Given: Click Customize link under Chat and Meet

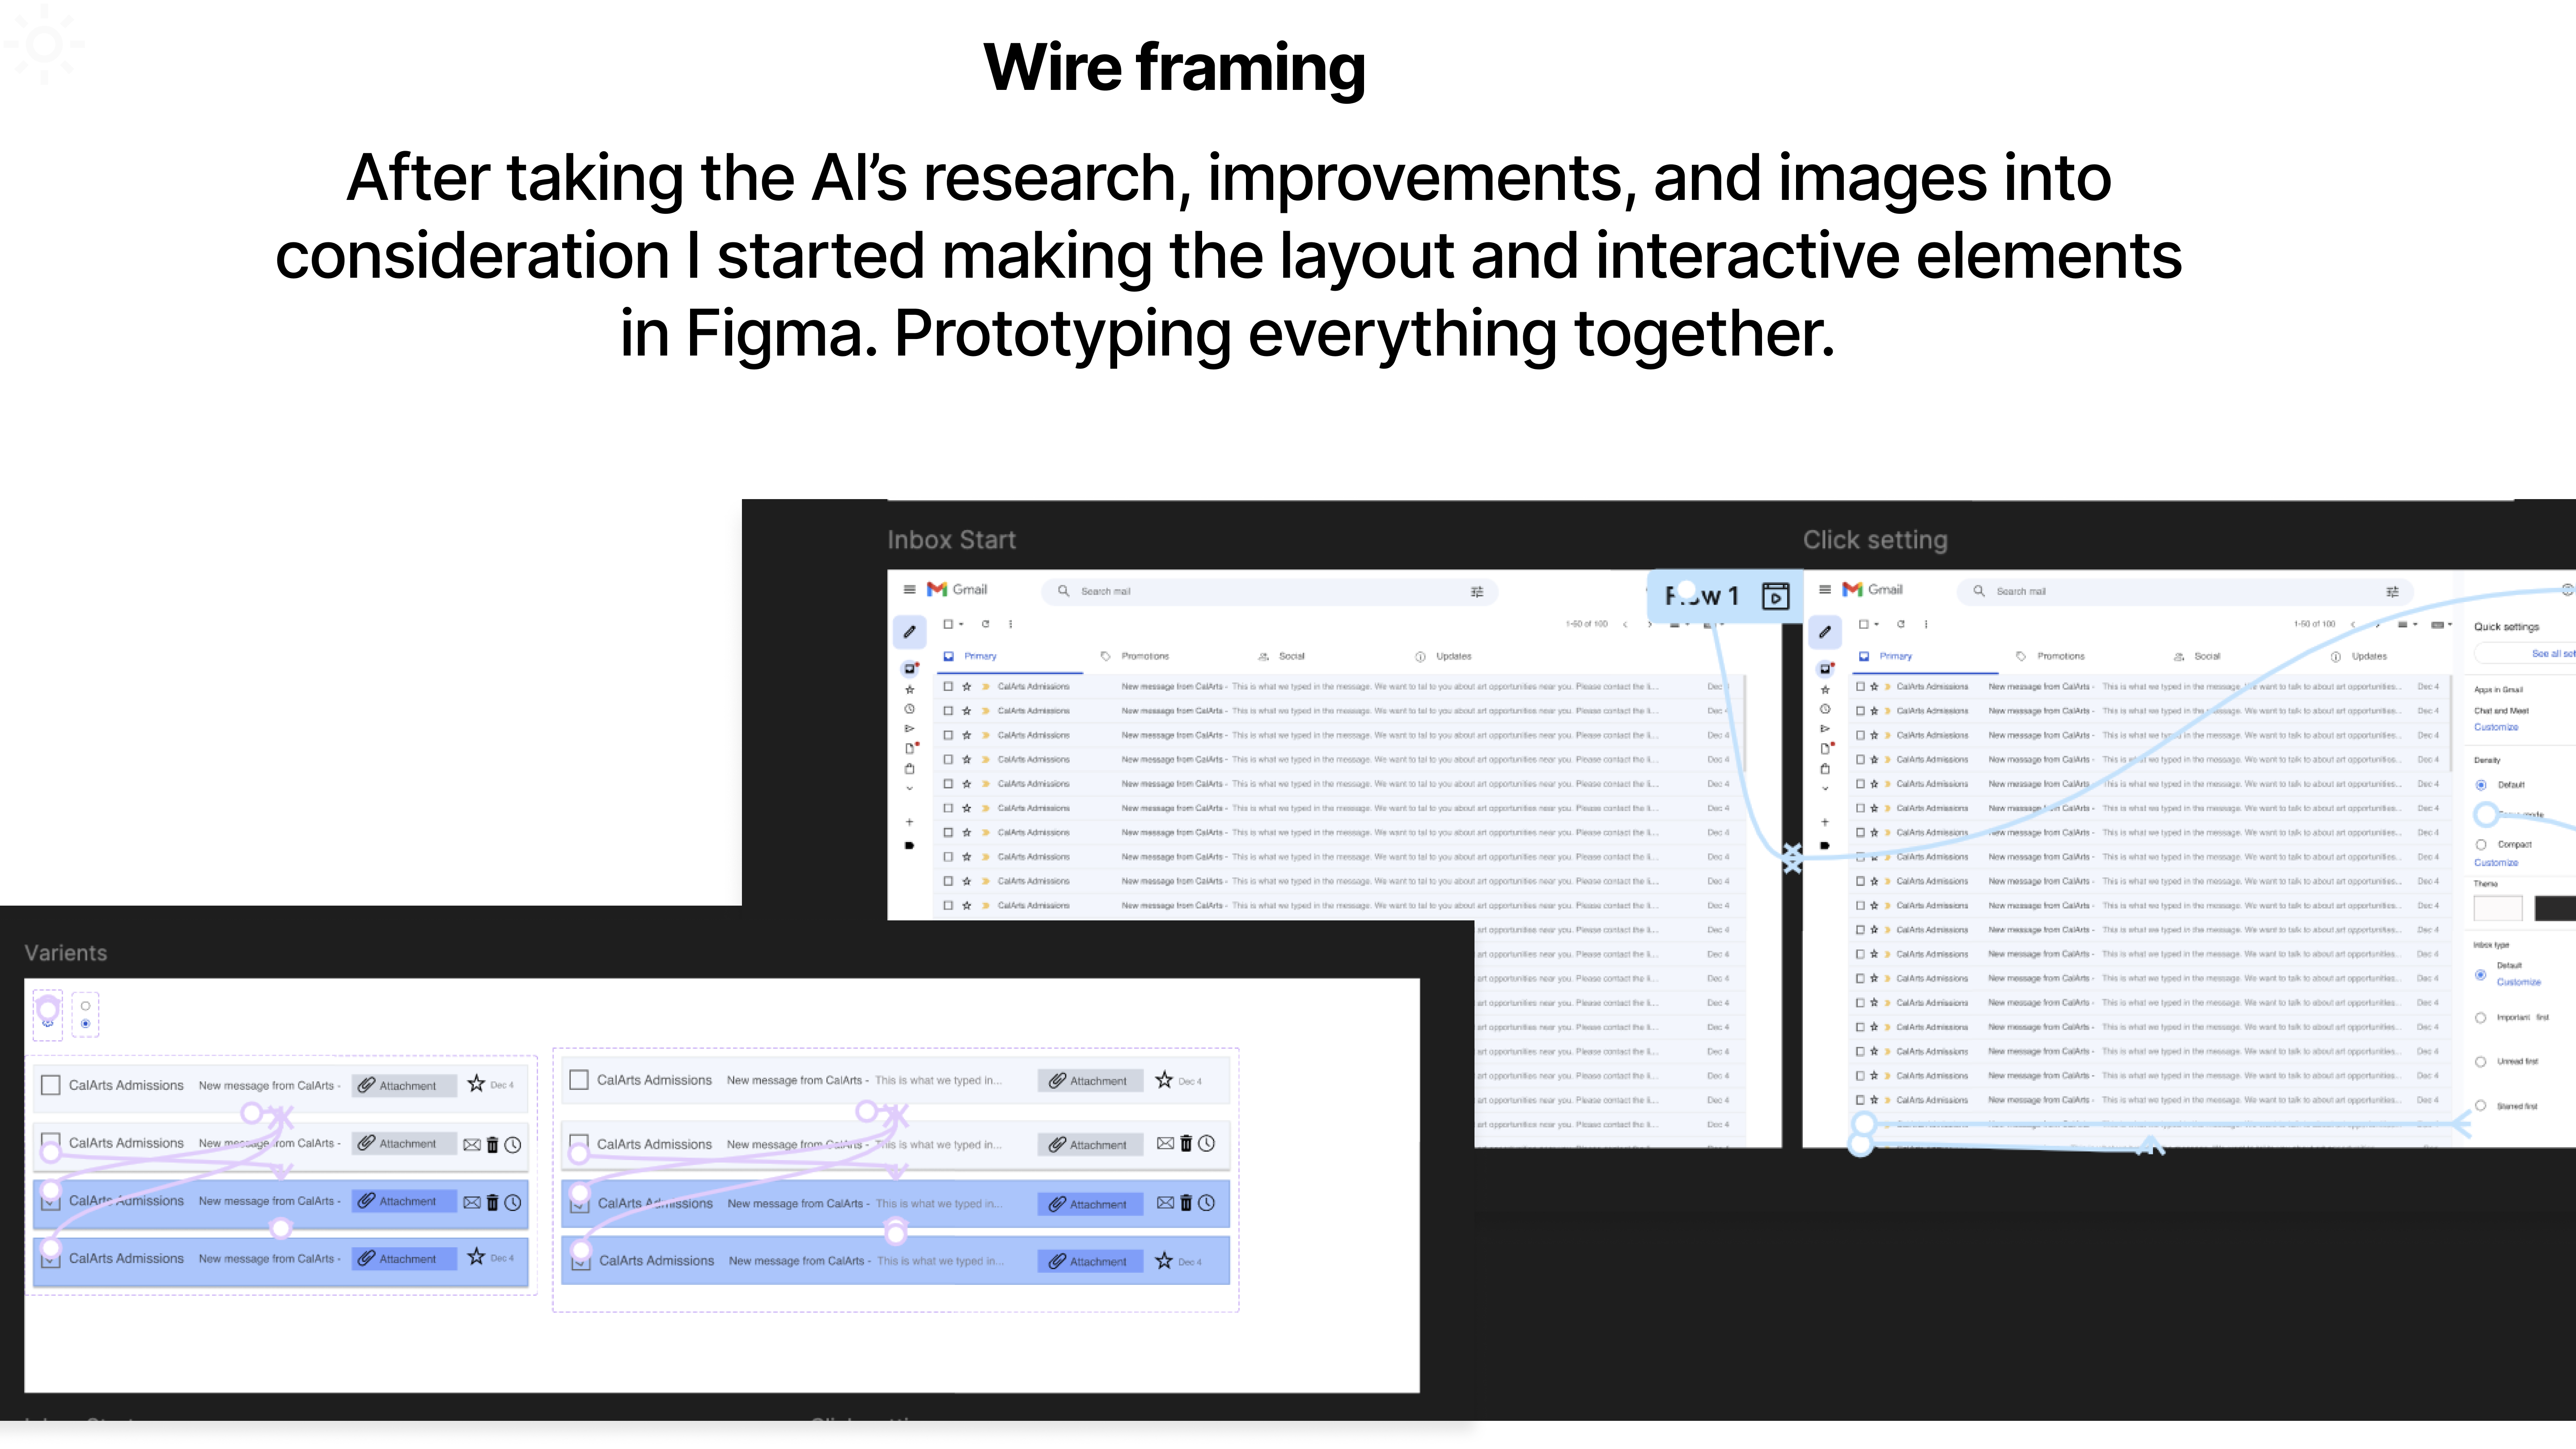Looking at the screenshot, I should (2496, 727).
